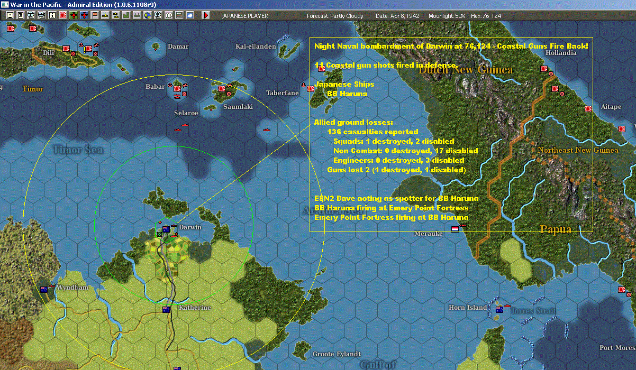Click 'Emery Point Fortress firing at BB Haruna'

pos(391,217)
